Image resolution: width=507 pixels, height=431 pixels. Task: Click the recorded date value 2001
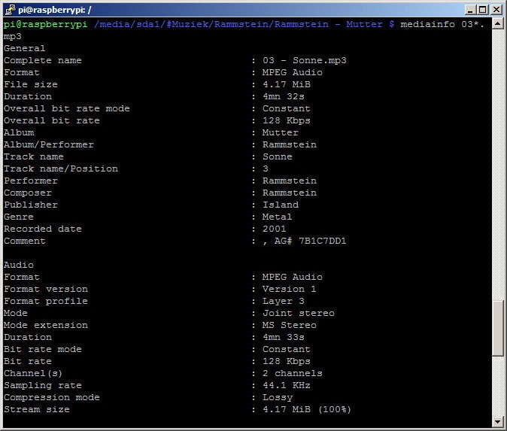[274, 229]
